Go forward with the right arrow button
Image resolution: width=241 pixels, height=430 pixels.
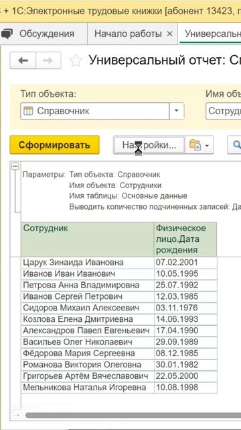click(x=48, y=60)
